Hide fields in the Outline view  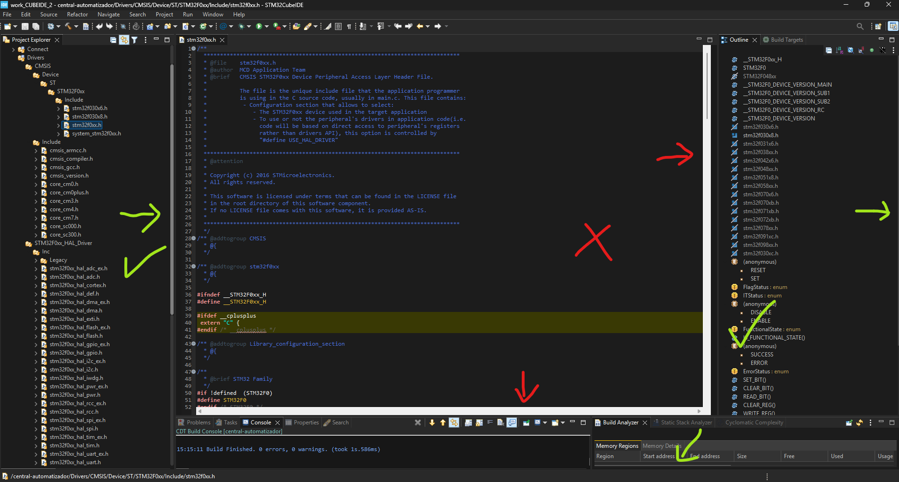coord(850,50)
